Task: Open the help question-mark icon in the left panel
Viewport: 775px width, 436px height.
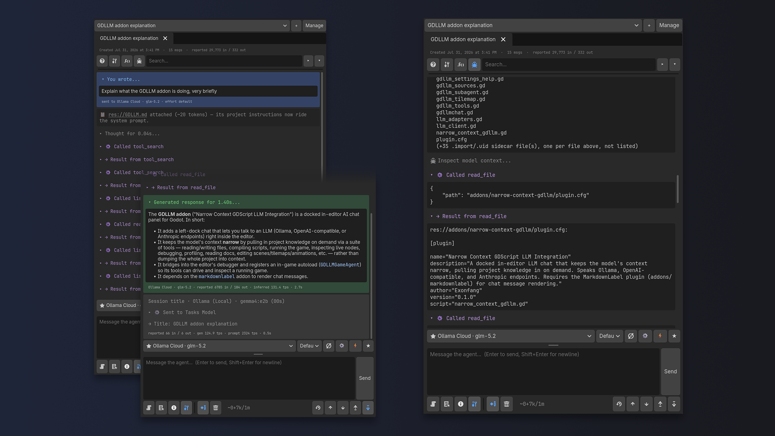Action: pyautogui.click(x=102, y=61)
